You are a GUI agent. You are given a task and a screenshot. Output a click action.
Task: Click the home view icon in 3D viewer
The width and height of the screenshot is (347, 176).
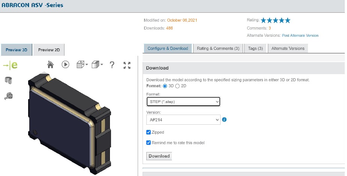[x=51, y=65]
